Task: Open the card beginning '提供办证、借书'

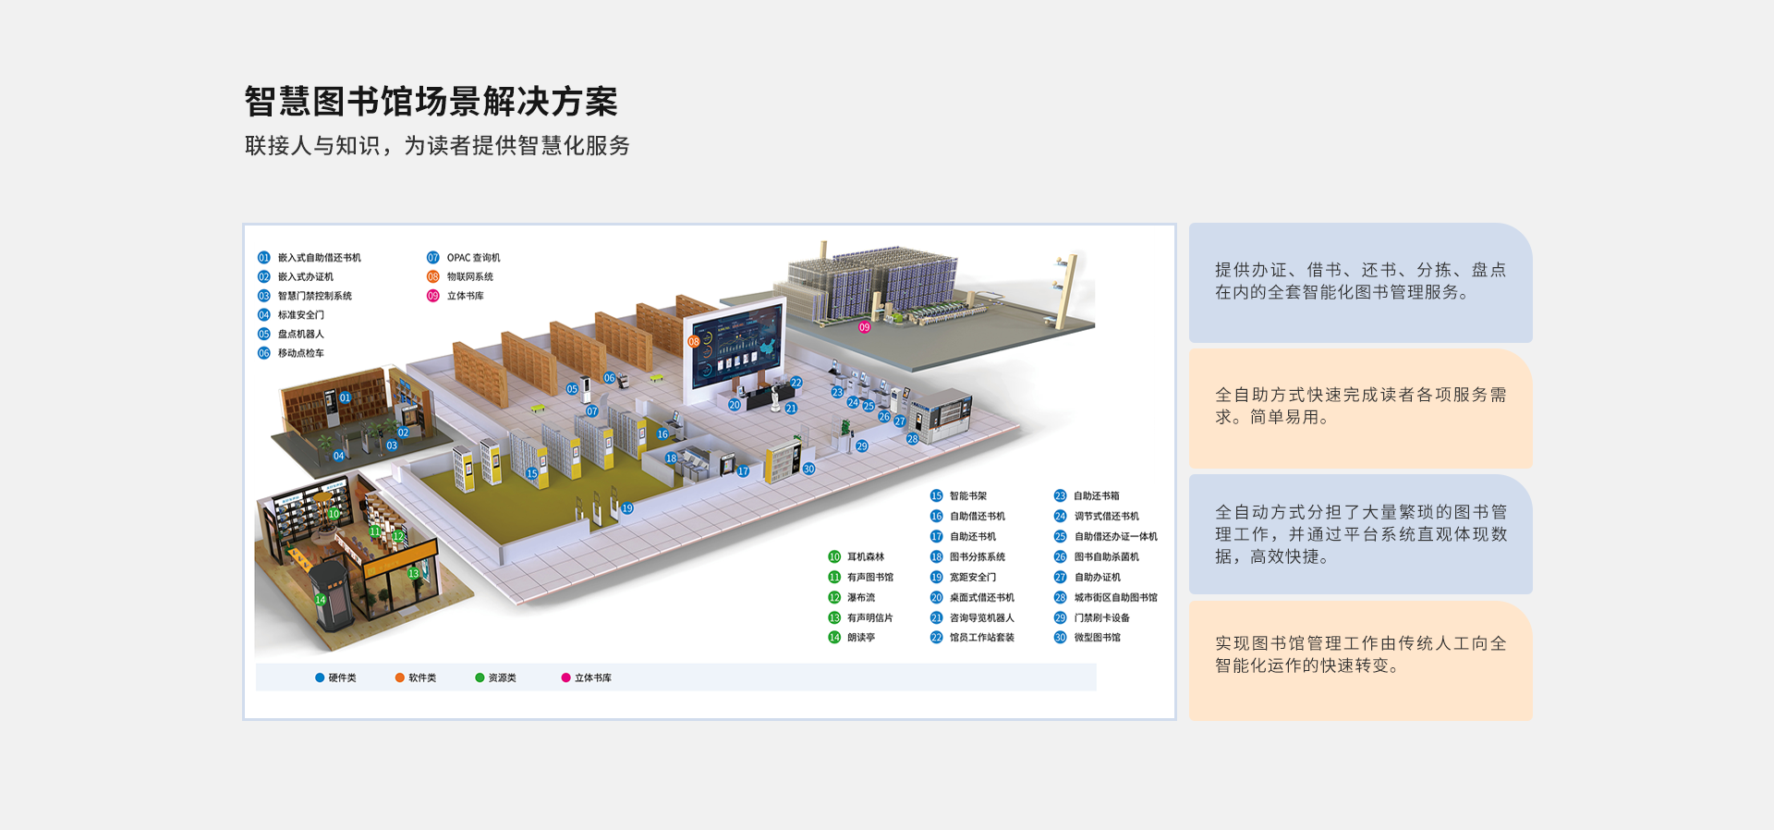Action: pyautogui.click(x=1360, y=282)
